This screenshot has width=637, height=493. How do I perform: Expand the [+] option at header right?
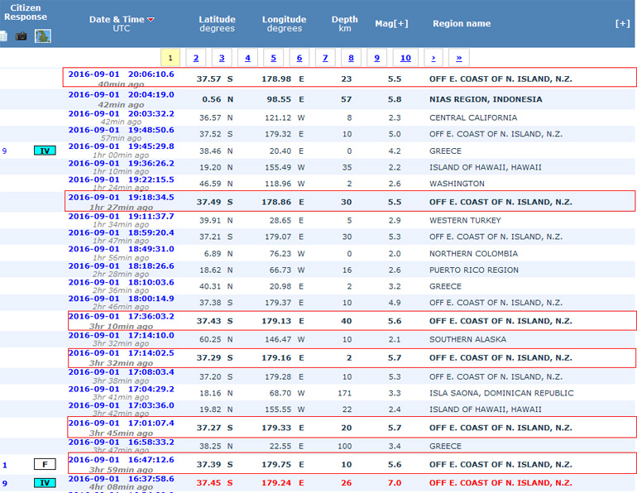pos(622,23)
